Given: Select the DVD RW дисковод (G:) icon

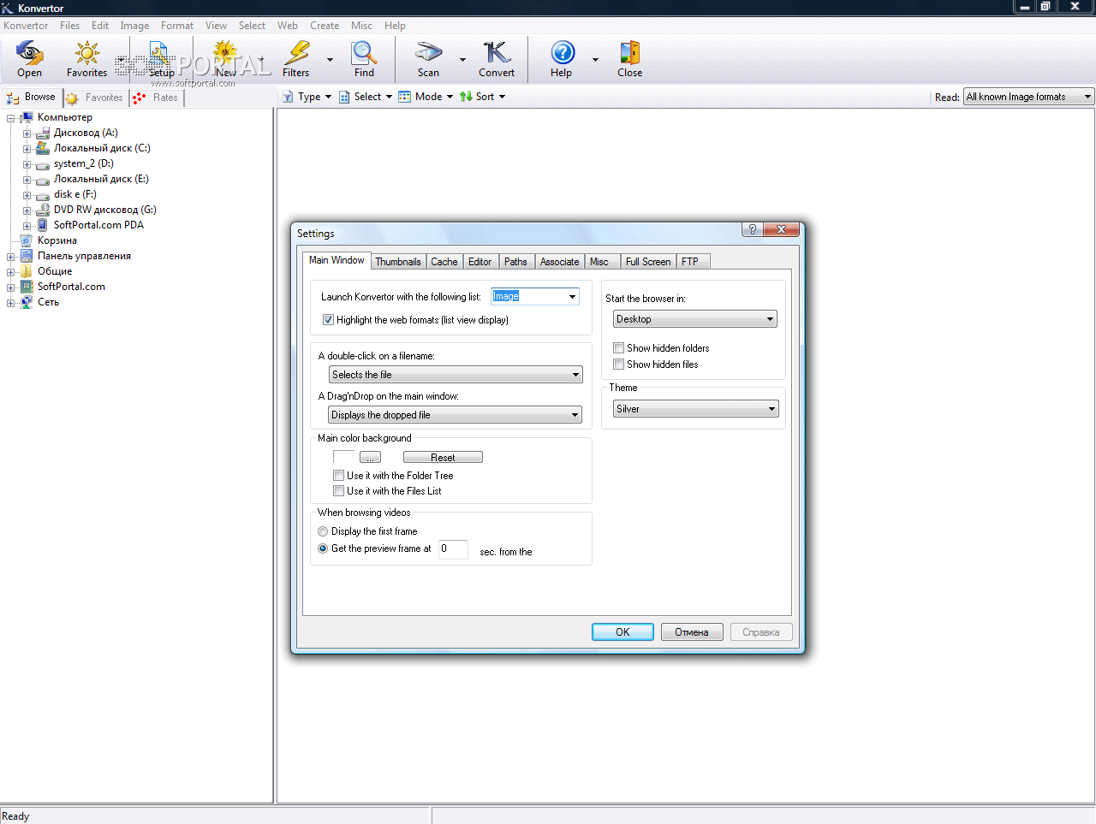Looking at the screenshot, I should coord(43,210).
